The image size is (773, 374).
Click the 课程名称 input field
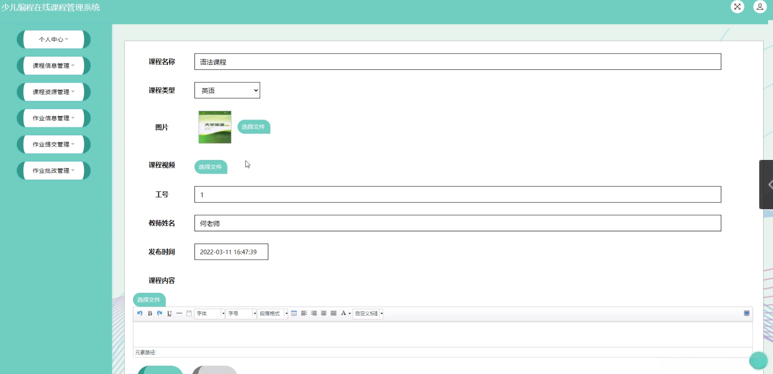tap(458, 62)
